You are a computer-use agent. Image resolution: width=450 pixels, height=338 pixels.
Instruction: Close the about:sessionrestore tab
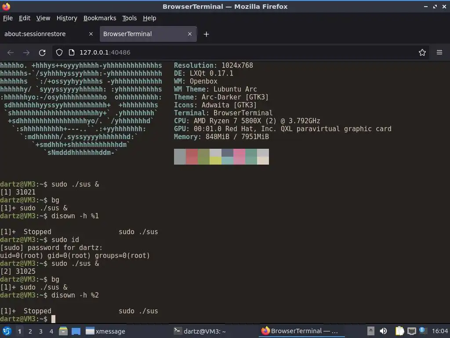[91, 34]
